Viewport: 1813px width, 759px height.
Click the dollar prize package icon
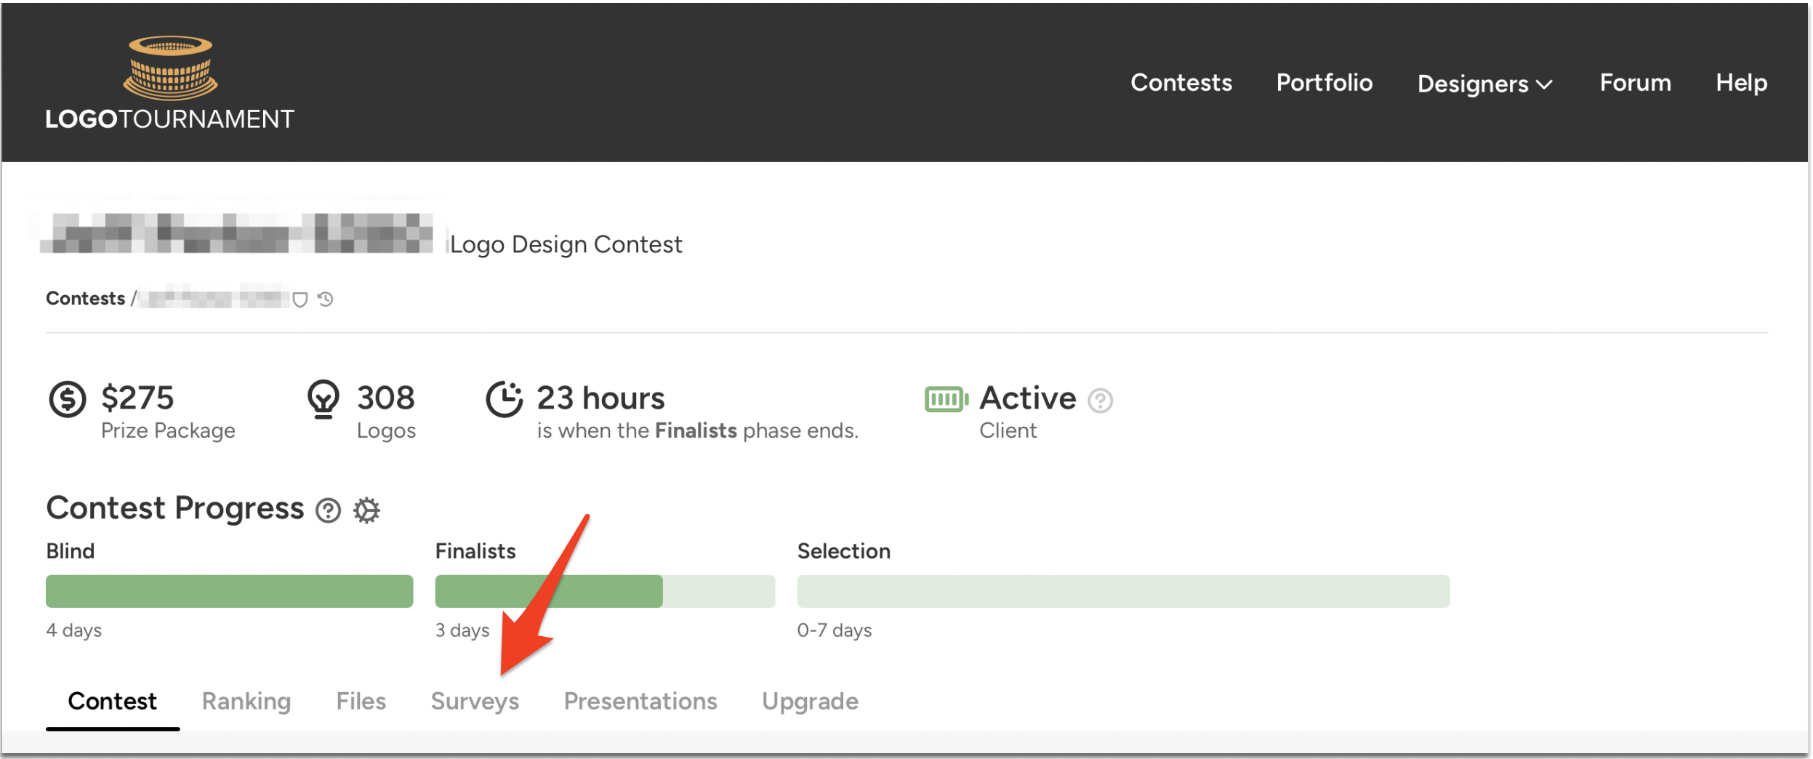[x=68, y=399]
